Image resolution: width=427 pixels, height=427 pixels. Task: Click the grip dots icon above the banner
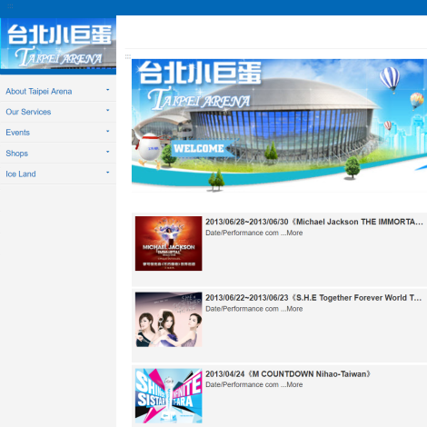tap(128, 56)
